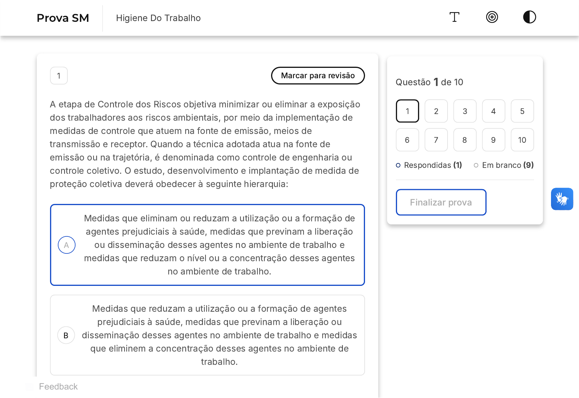Screen dimensions: 579x398
Task: Go to question 2 in navigator
Action: click(436, 111)
